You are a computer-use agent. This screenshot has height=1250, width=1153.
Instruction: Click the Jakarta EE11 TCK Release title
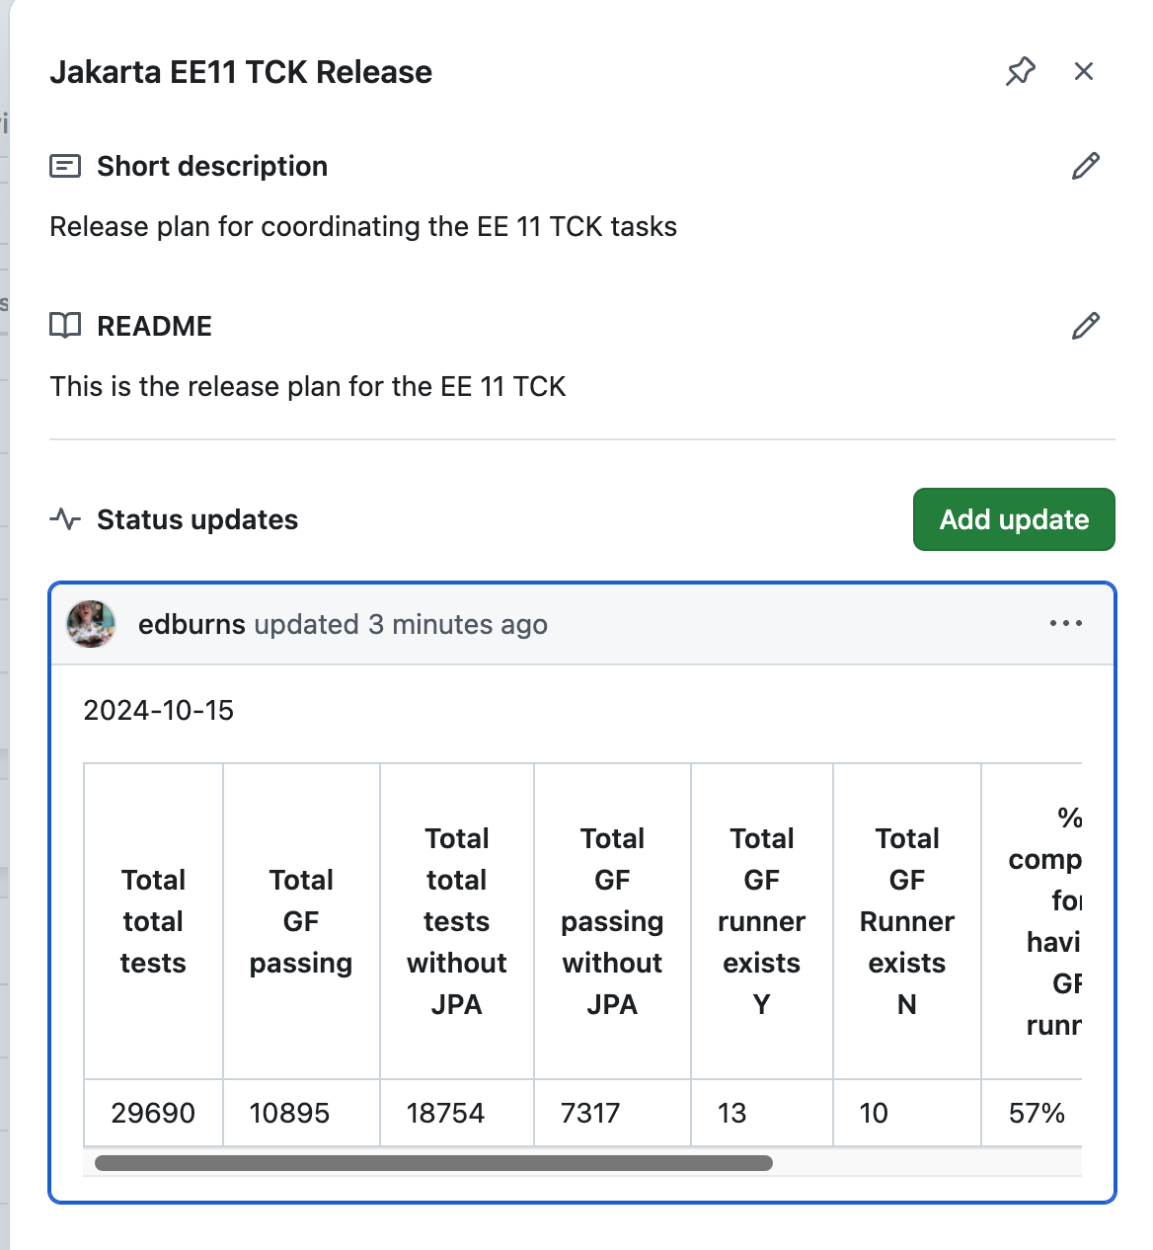241,72
